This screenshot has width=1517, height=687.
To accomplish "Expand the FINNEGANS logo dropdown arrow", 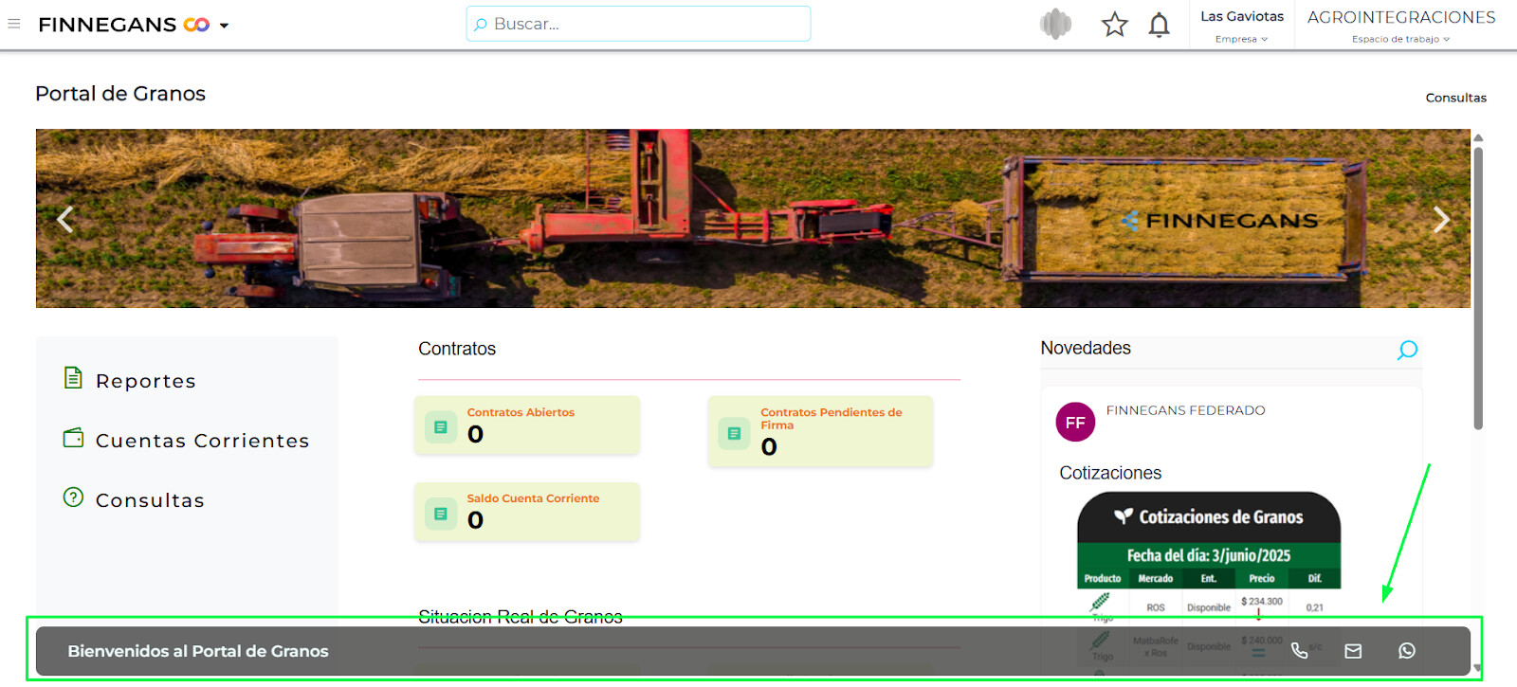I will coord(225,26).
